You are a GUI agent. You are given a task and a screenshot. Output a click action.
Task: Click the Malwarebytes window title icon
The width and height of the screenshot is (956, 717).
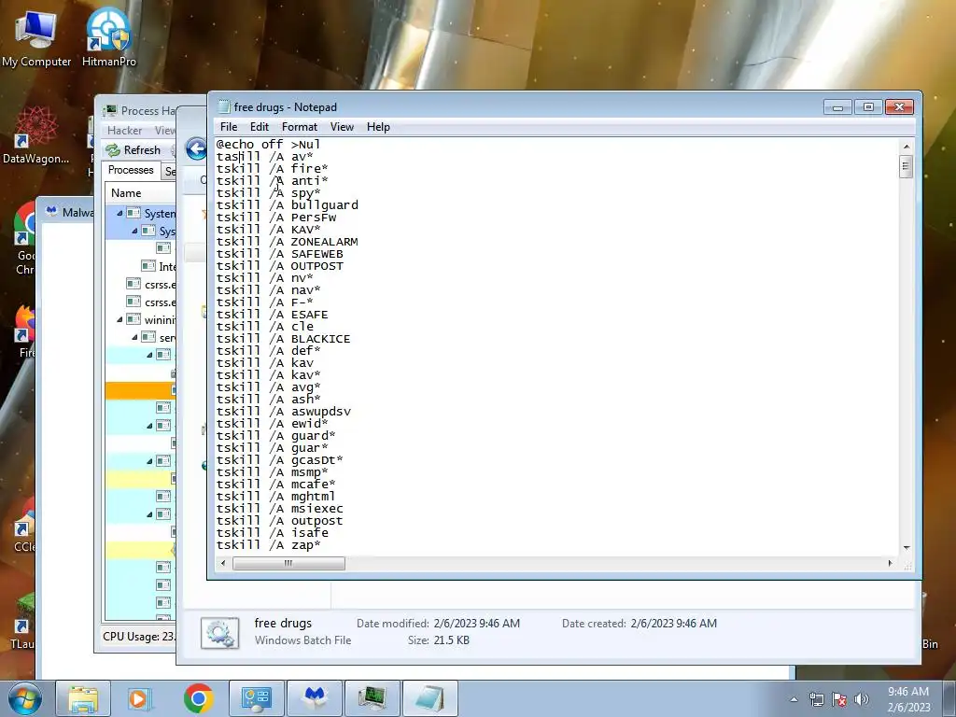pyautogui.click(x=52, y=212)
